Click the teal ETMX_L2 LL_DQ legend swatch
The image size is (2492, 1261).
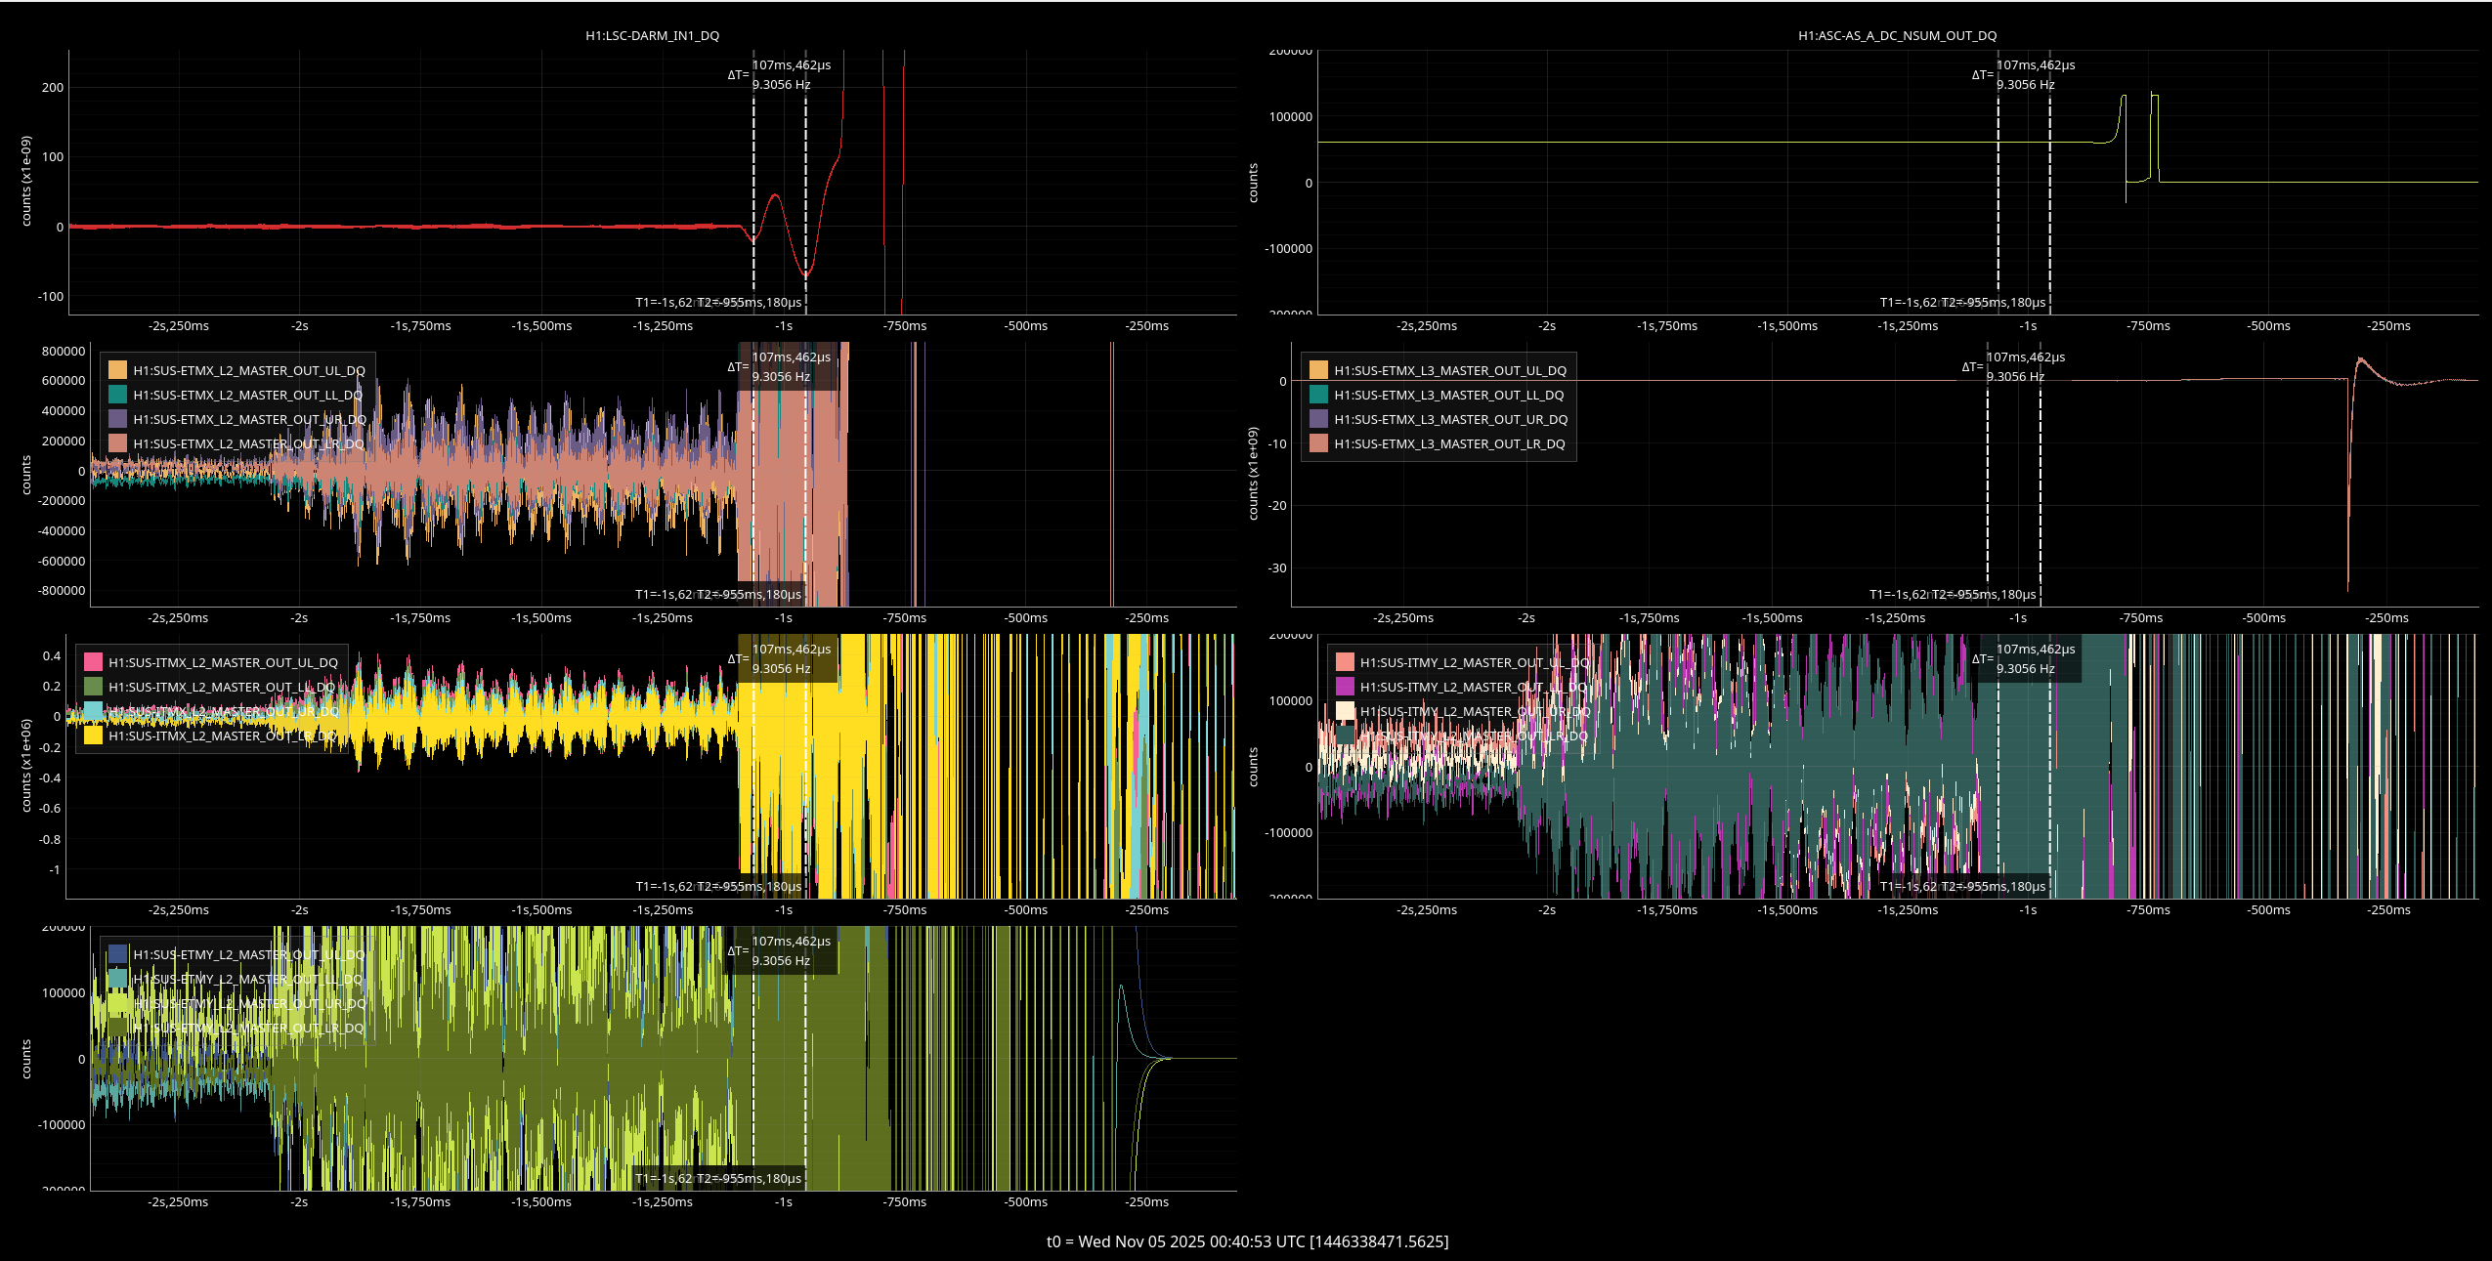pyautogui.click(x=118, y=396)
